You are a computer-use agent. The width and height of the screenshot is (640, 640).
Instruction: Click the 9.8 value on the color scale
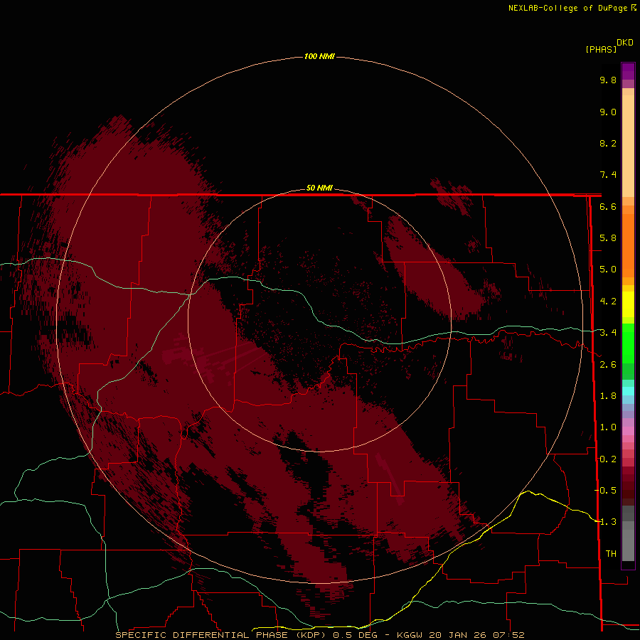click(608, 80)
